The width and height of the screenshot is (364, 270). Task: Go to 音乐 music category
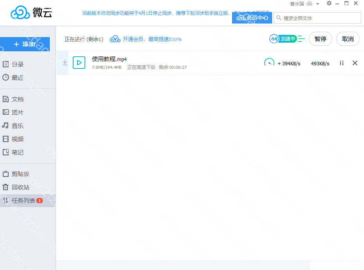click(x=18, y=126)
